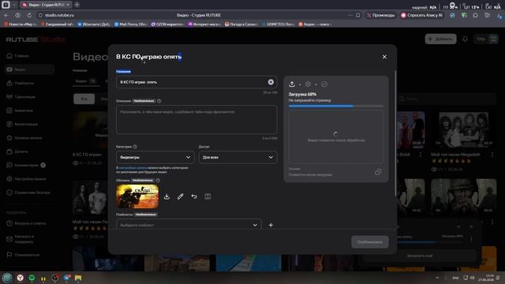Click the Промокоды button in the browser toolbar

380,15
